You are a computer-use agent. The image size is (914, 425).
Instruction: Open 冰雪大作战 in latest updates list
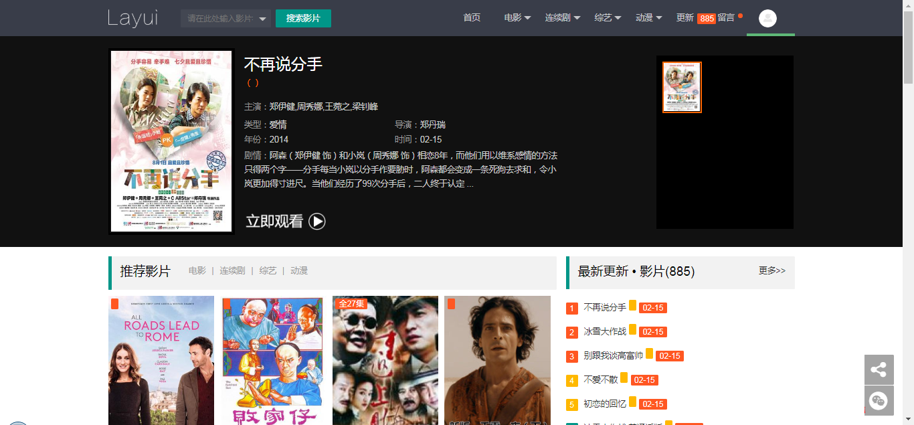pos(605,331)
